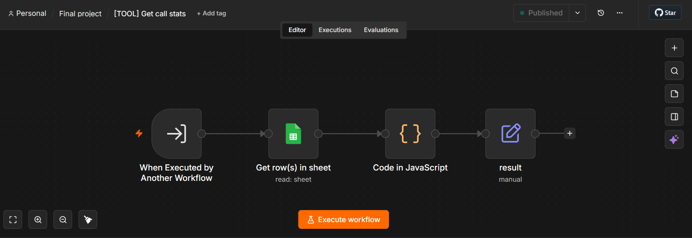692x238 pixels.
Task: Click the orange lightning trigger indicator
Action: [x=139, y=133]
